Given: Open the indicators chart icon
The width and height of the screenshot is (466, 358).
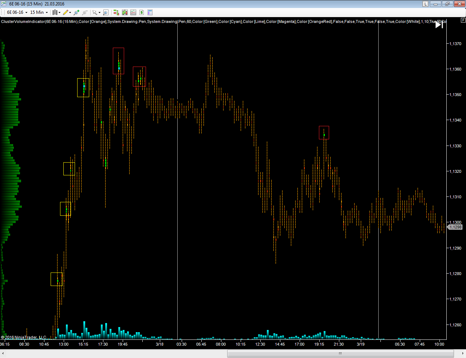Looking at the screenshot, I should tap(133, 12).
